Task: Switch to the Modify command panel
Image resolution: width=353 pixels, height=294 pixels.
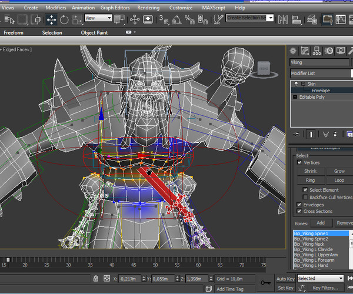Action: pos(305,51)
